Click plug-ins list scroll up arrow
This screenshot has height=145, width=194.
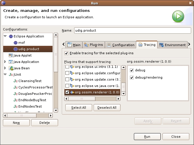[123, 67]
